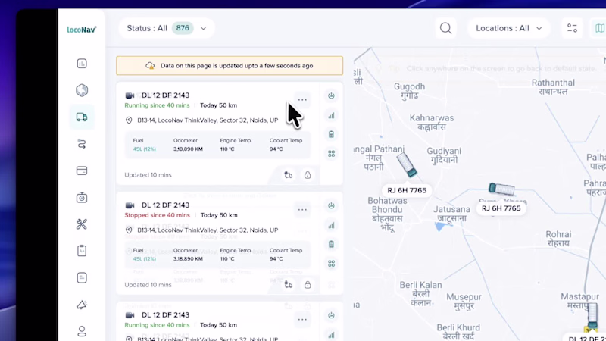
Task: Toggle the map view icon at top right
Action: click(x=600, y=28)
